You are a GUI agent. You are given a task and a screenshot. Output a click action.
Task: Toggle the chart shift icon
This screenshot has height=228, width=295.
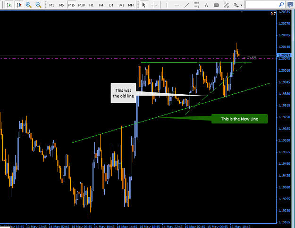(x=19, y=5)
